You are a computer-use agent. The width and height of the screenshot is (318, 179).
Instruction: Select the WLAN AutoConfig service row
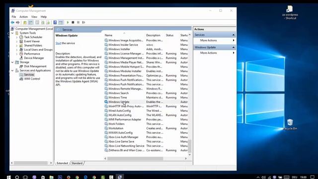[x=146, y=115]
